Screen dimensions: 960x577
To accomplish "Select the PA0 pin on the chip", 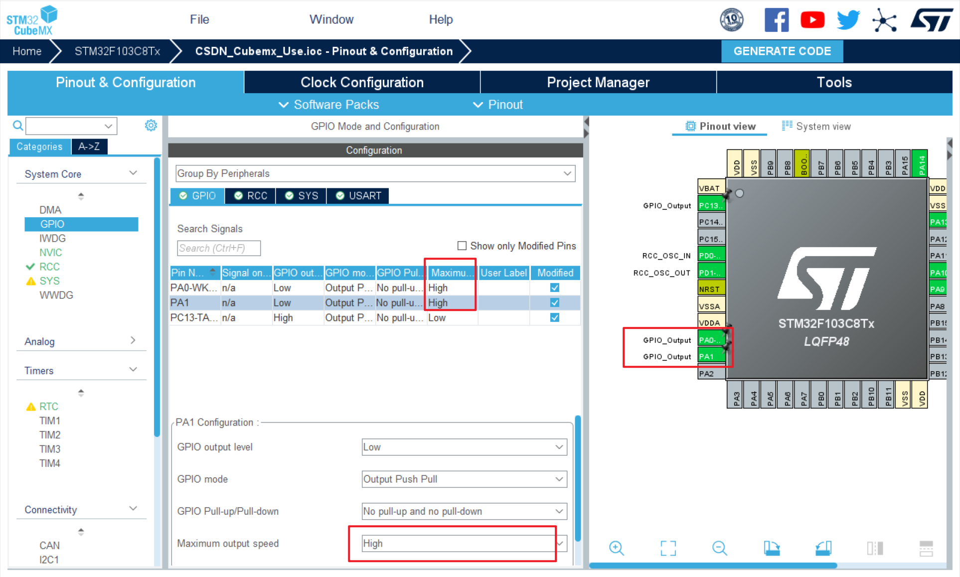I will pos(711,340).
